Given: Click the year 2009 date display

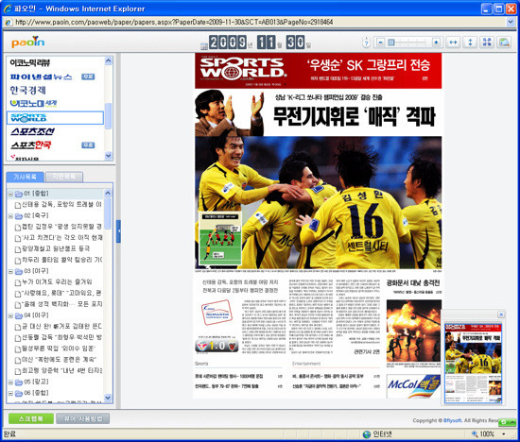Looking at the screenshot, I should (x=228, y=42).
